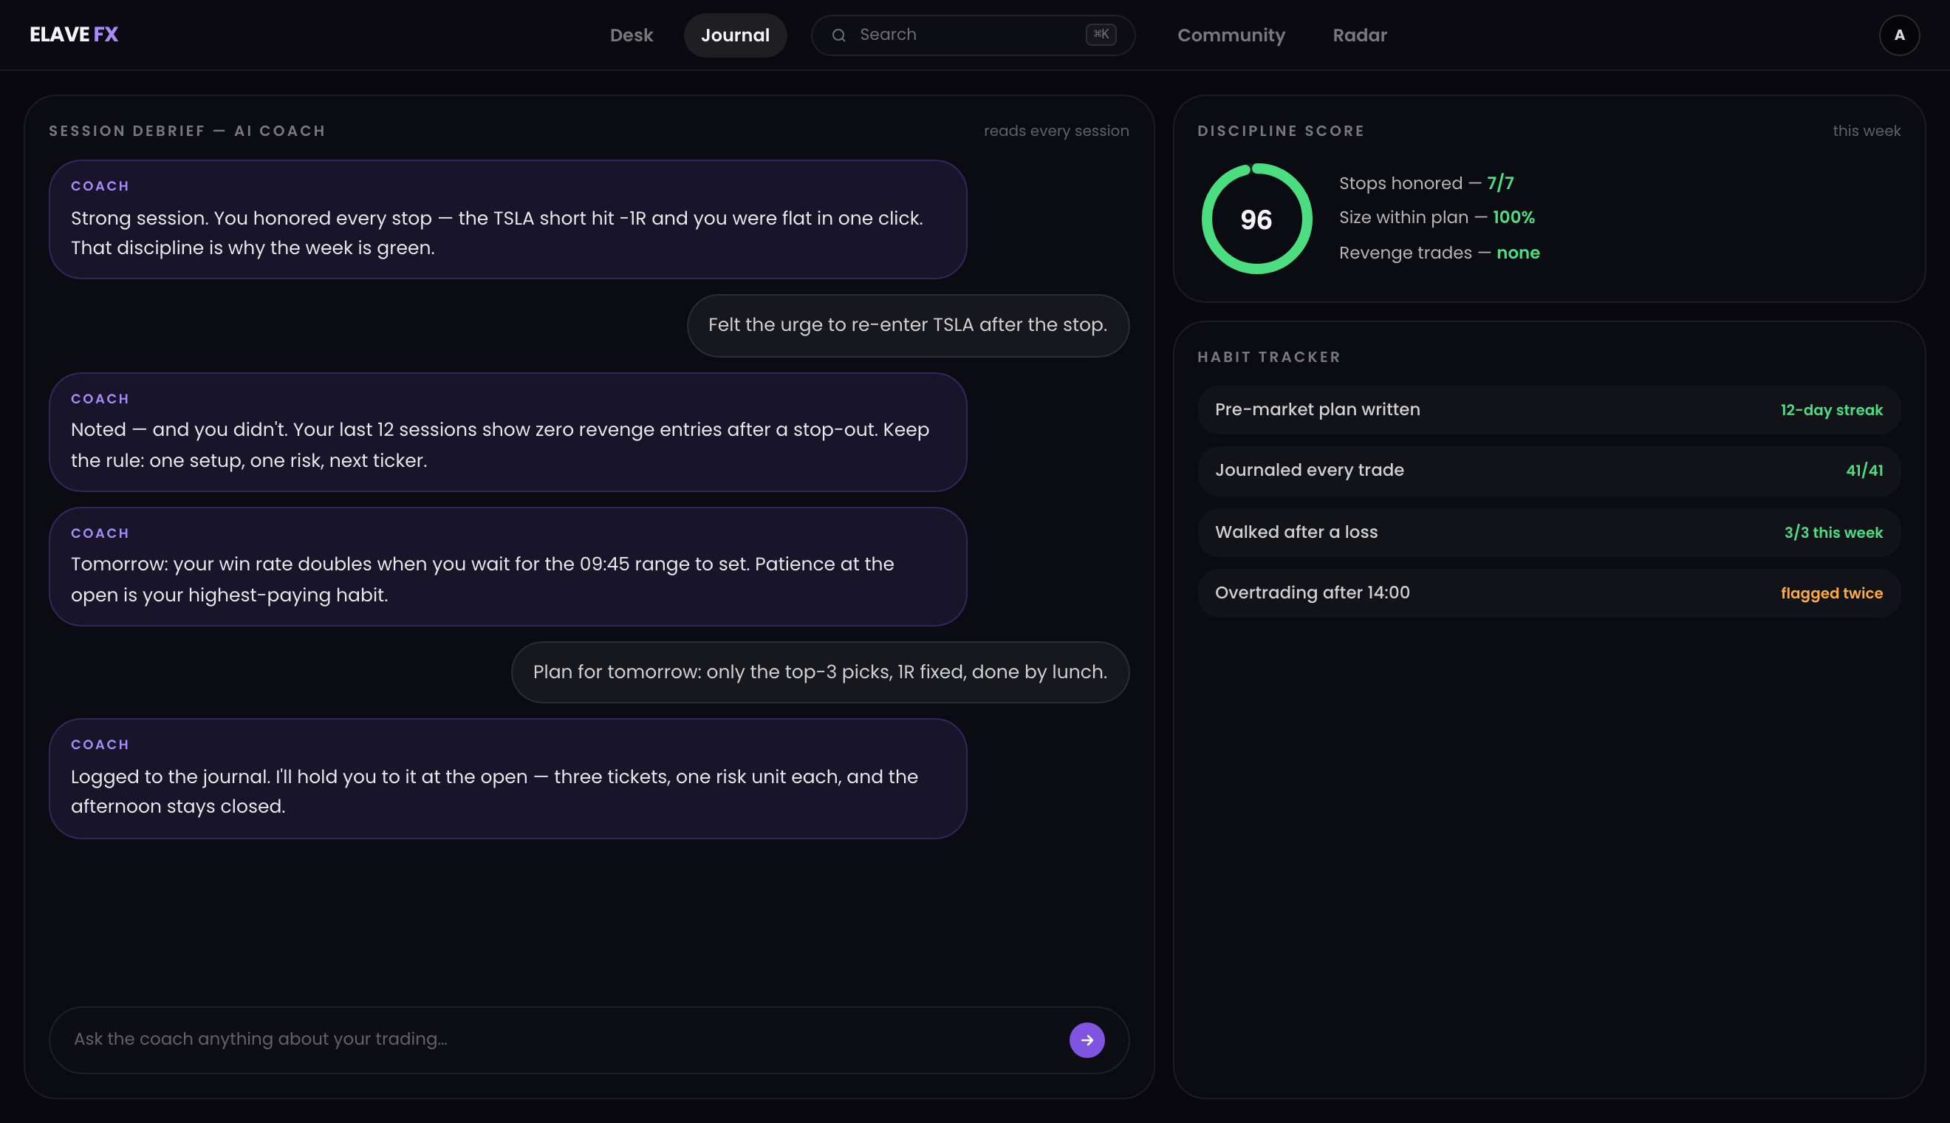The height and width of the screenshot is (1123, 1950).
Task: Focus the Search field
Action: coord(972,35)
